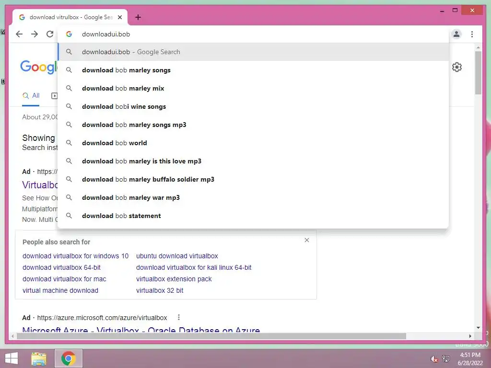Open 'download virtualbox for kali linux 64-bit' link

click(194, 267)
